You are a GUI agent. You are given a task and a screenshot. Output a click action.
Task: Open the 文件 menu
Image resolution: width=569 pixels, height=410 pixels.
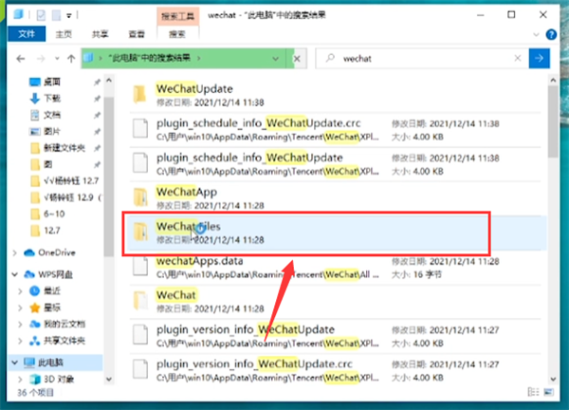[x=27, y=34]
